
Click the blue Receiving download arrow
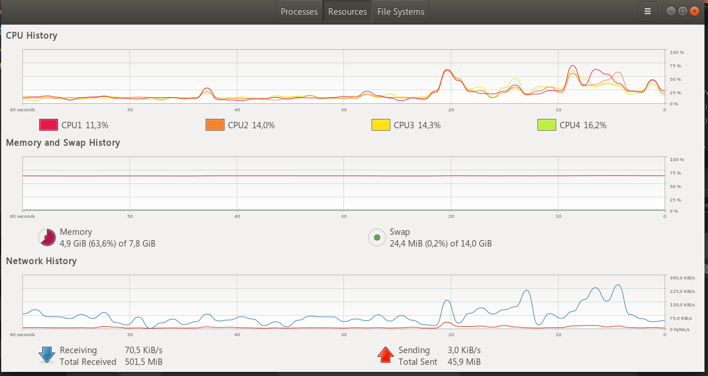pyautogui.click(x=46, y=356)
